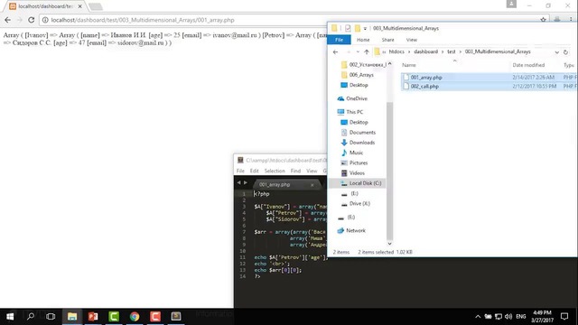
Task: Open the taskbar clock and calendar
Action: 542,317
